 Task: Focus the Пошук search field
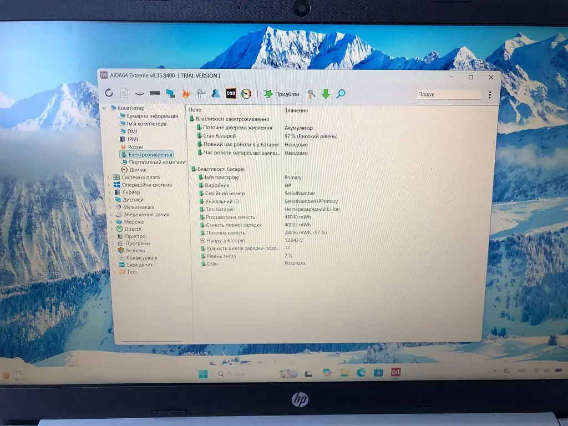(x=448, y=94)
